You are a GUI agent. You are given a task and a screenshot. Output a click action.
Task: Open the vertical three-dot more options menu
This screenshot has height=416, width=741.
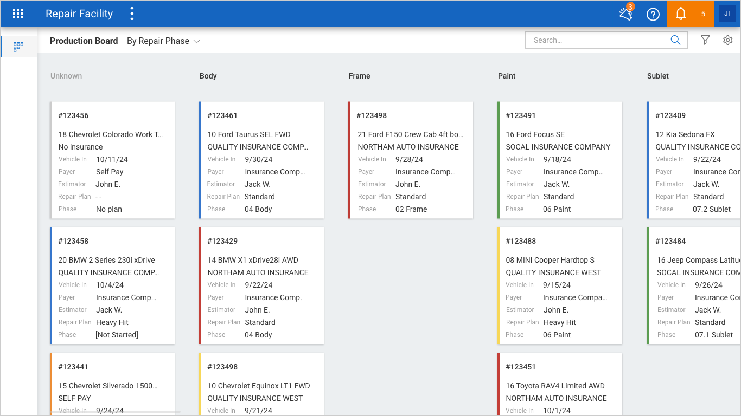pos(132,14)
